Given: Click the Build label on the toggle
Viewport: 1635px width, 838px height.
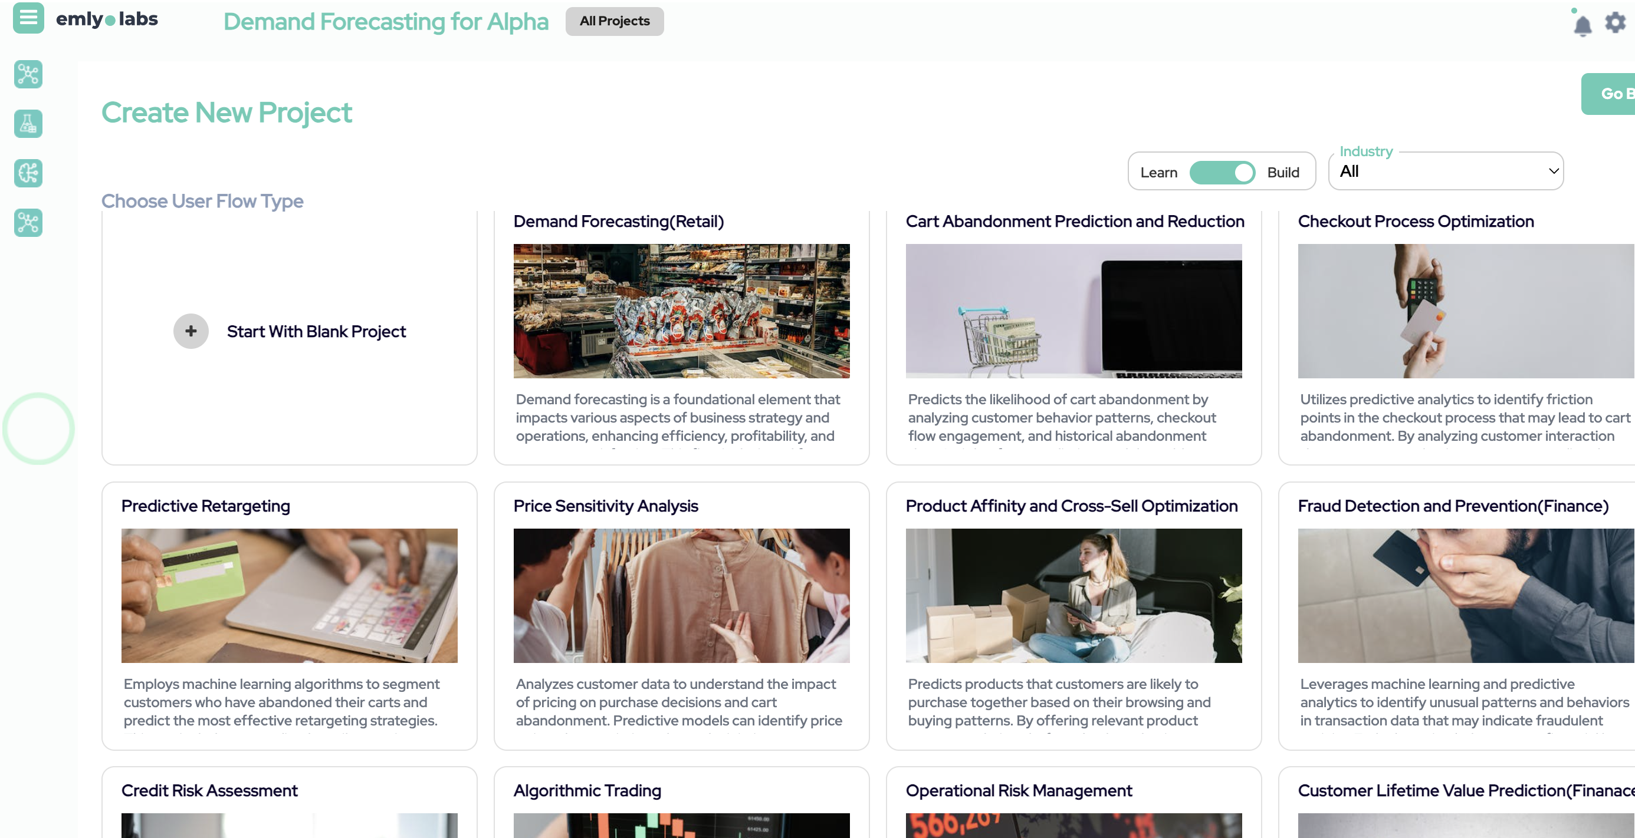Looking at the screenshot, I should [x=1283, y=173].
